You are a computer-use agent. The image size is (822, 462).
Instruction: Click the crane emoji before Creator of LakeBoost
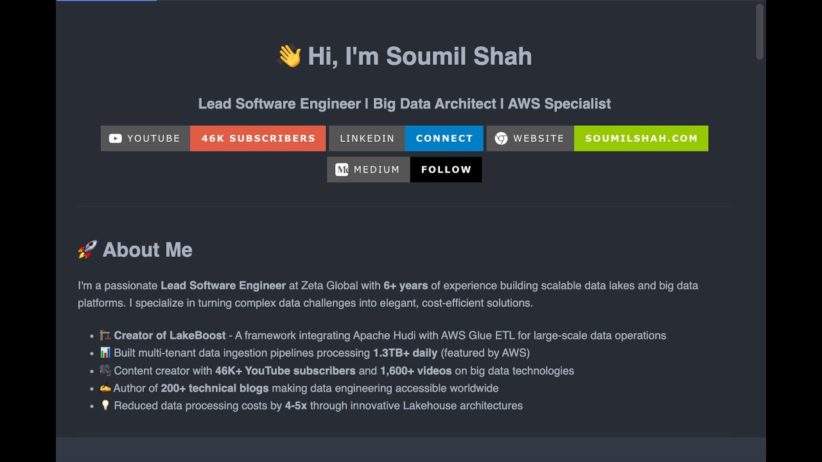point(105,336)
